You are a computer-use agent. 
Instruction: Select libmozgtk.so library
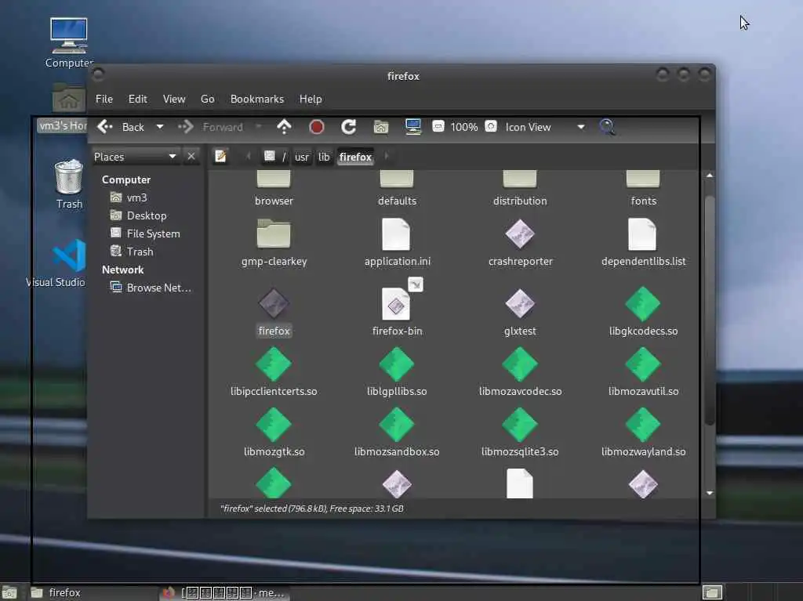click(x=274, y=433)
